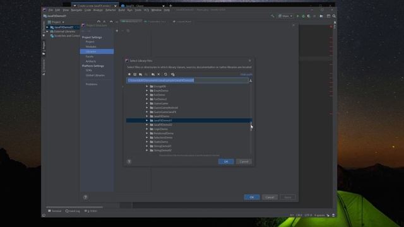The height and width of the screenshot is (227, 404).
Task: Open the recent path history button
Action: tap(251, 81)
